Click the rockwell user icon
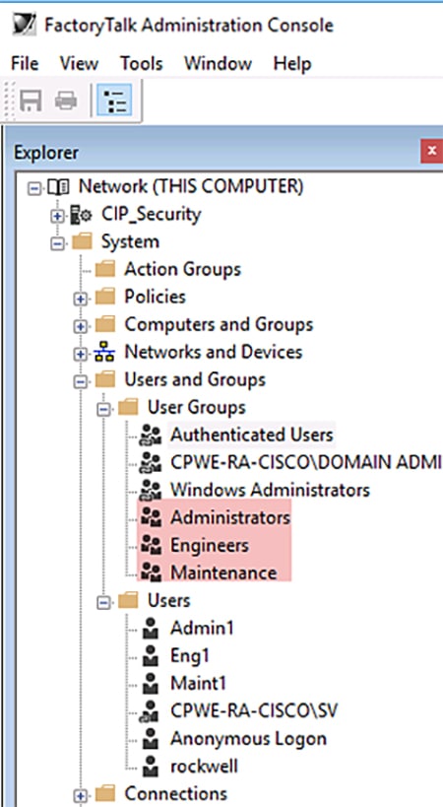Viewport: 443px width, 807px height. pos(150,767)
